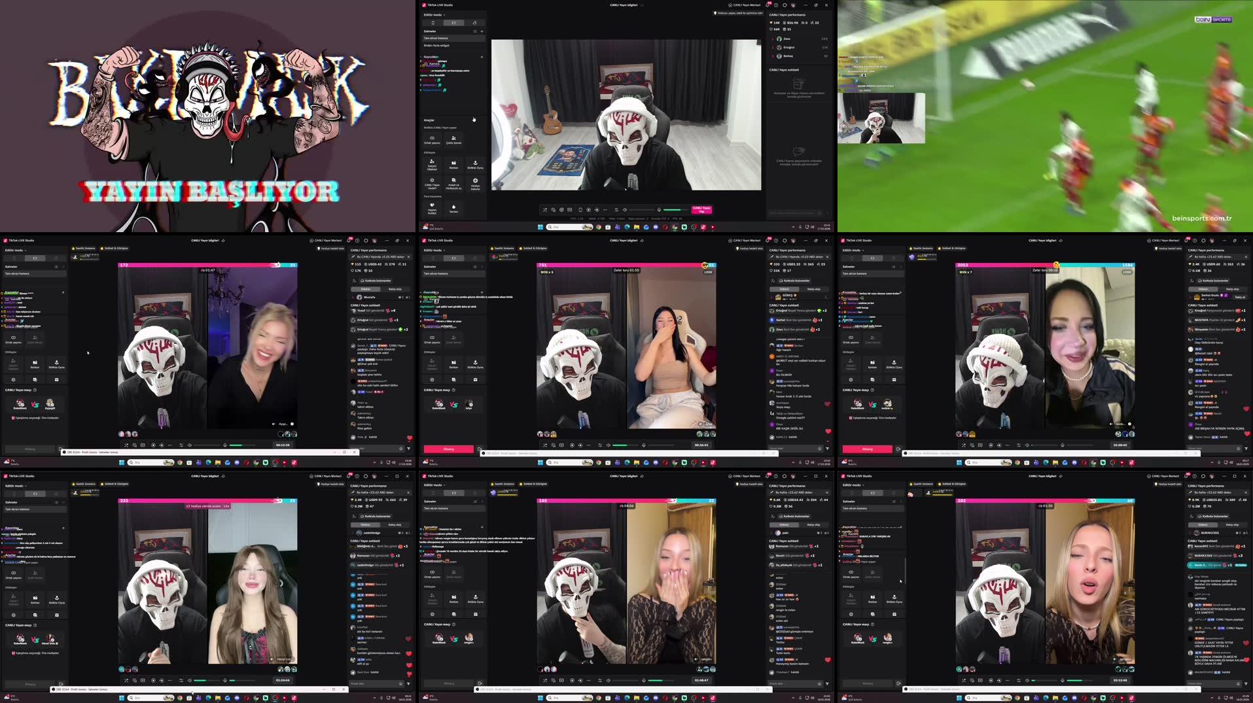
Task: Mute stream audio with the speaker icon
Action: point(624,210)
